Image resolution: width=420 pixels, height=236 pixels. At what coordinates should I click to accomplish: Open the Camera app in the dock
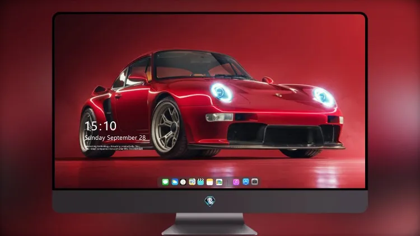coord(255,182)
